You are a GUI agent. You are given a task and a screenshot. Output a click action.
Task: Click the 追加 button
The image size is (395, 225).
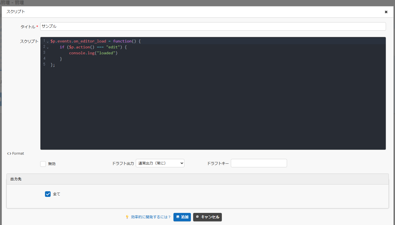click(182, 217)
